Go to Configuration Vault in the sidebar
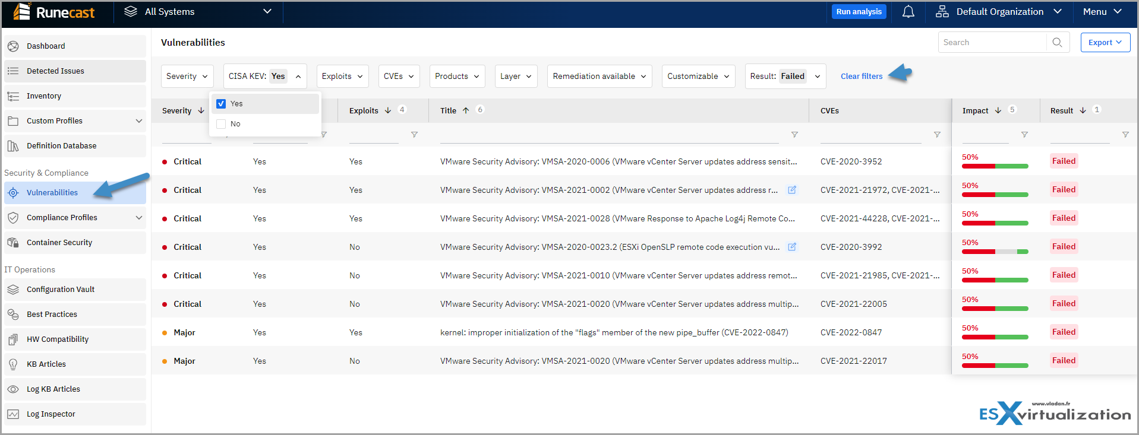Screen dimensions: 1139x435 pyautogui.click(x=61, y=290)
